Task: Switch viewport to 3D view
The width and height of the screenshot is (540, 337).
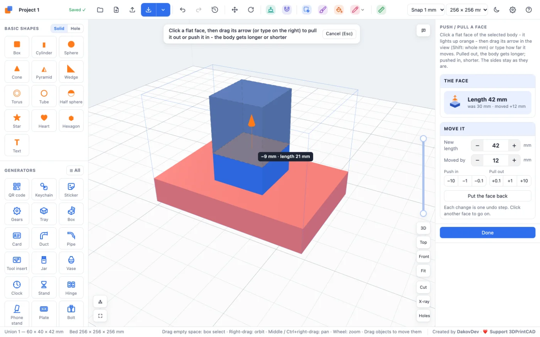Action: pyautogui.click(x=424, y=228)
